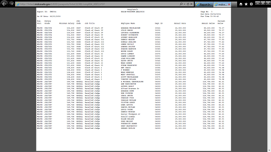Select employee name ELLEN HELLER
Viewport: 271px width, 152px height.
tap(127, 119)
